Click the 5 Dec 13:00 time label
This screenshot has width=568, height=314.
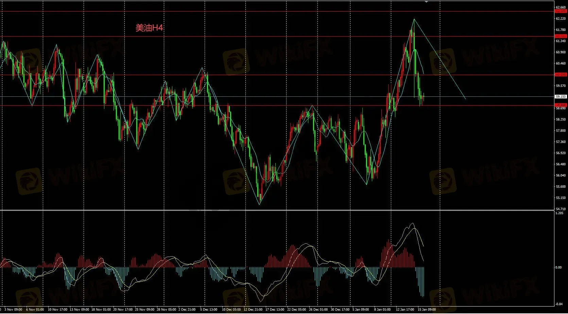(x=209, y=310)
